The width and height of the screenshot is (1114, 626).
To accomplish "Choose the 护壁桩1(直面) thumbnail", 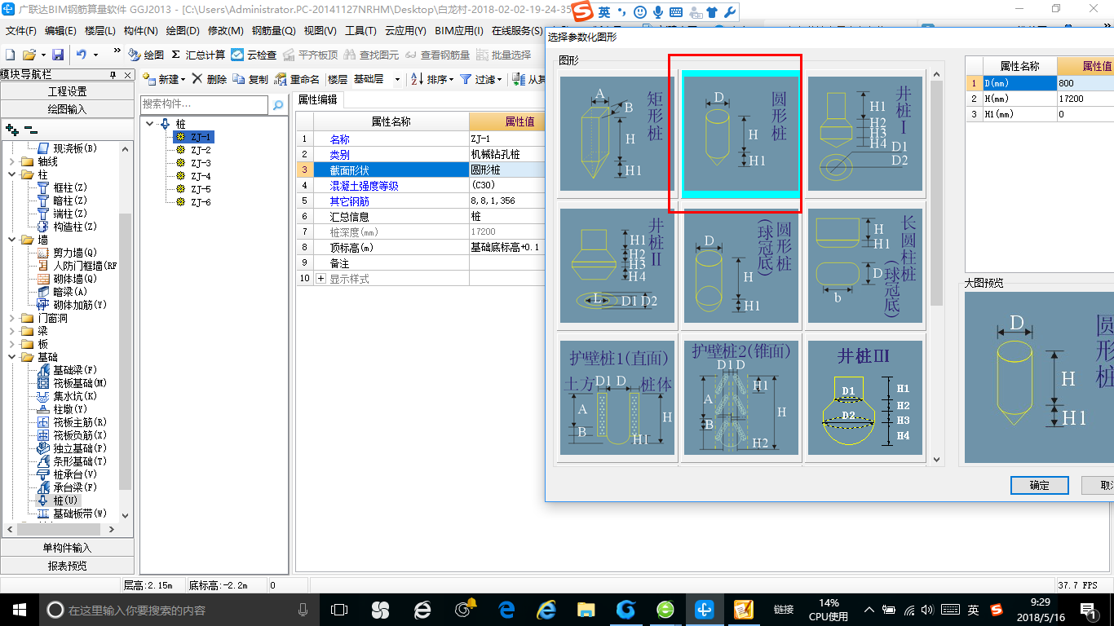I will [x=617, y=399].
